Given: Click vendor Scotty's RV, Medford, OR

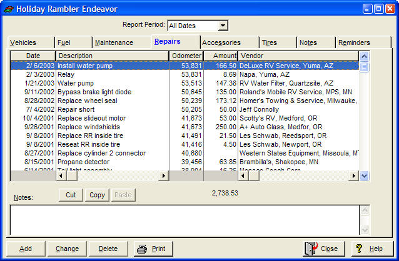Looking at the screenshot, I should [x=278, y=118].
